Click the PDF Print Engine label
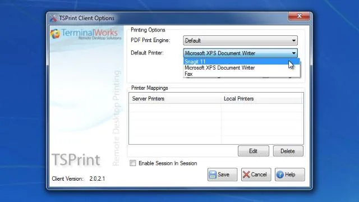This screenshot has height=202, width=359. click(x=150, y=40)
